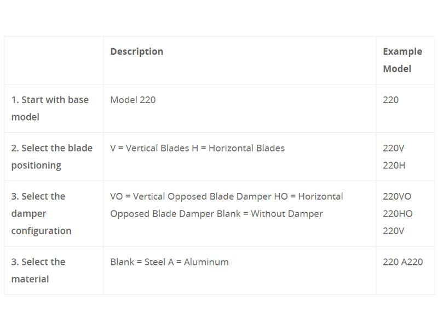The height and width of the screenshot is (329, 438).
Task: Click the "Model 220" description text
Action: [133, 100]
